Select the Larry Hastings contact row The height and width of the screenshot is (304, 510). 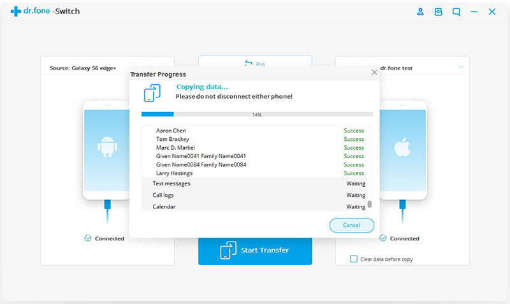coord(254,173)
